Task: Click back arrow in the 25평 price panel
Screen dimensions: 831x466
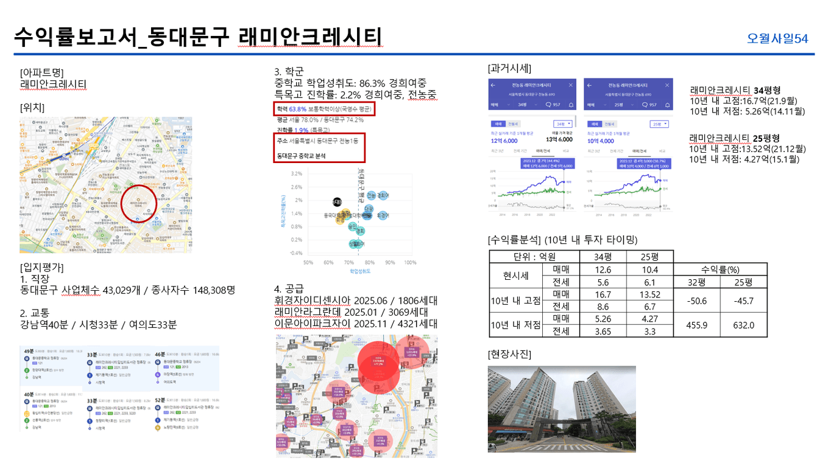Action: 589,85
